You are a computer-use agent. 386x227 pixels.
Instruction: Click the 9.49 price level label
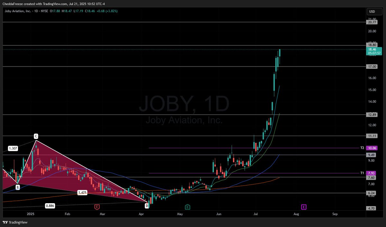click(372, 155)
